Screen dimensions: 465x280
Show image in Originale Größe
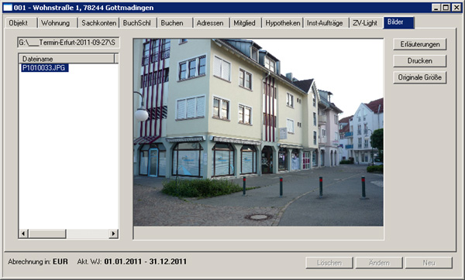pos(419,77)
